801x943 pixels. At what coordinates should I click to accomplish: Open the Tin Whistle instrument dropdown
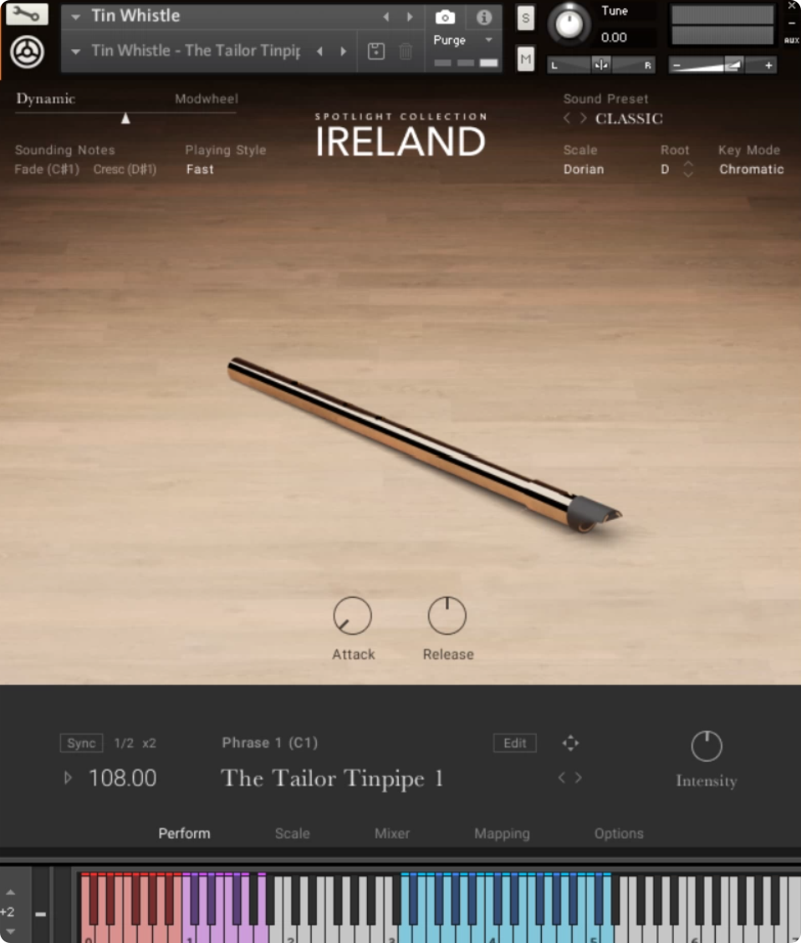pyautogui.click(x=76, y=17)
